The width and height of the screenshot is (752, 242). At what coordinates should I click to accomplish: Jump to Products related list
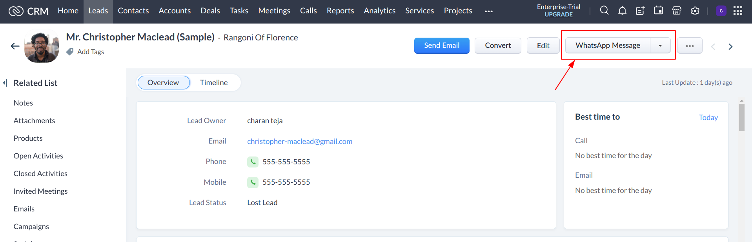coord(28,138)
